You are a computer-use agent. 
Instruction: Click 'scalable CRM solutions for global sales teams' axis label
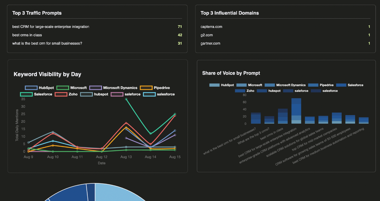[x=295, y=142]
